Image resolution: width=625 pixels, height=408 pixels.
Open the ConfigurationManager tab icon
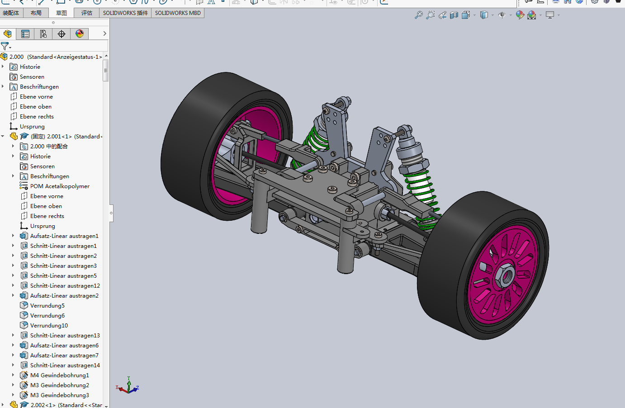43,34
